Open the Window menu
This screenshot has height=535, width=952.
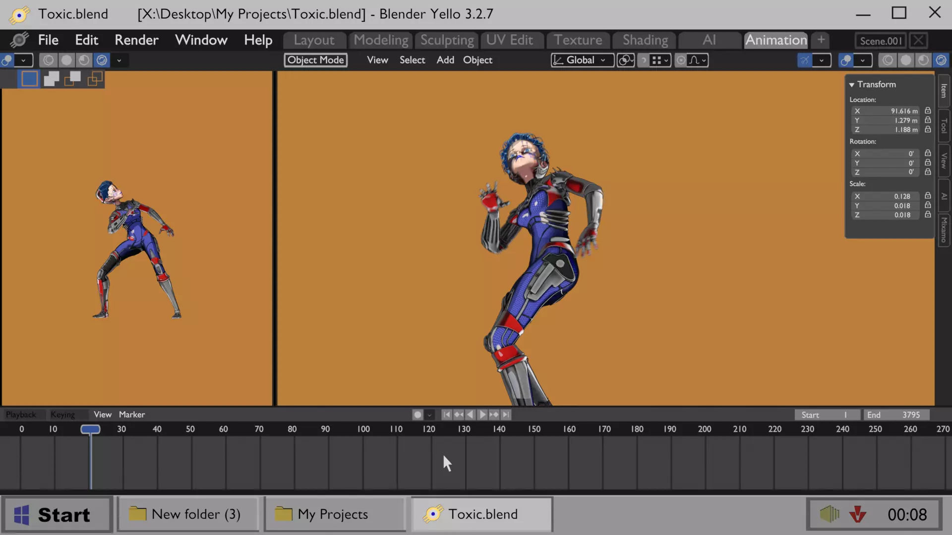201,40
